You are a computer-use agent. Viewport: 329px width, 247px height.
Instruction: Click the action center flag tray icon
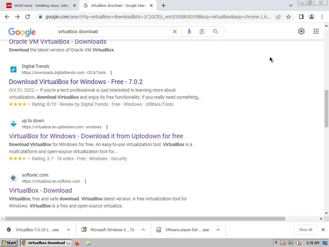pyautogui.click(x=283, y=243)
